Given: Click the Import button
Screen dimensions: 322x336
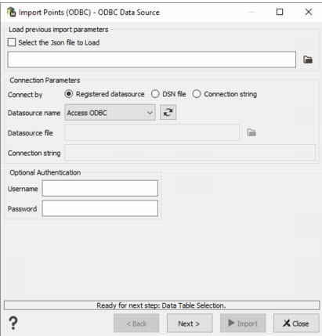Looking at the screenshot, I should (x=243, y=323).
